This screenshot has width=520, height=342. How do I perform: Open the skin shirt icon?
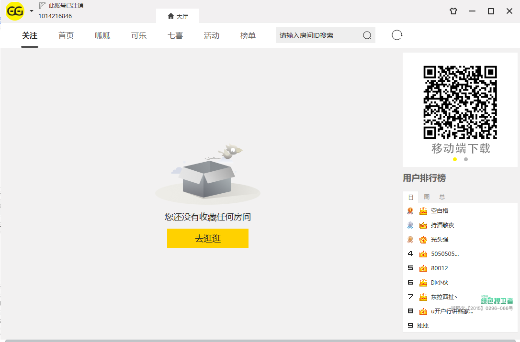453,11
